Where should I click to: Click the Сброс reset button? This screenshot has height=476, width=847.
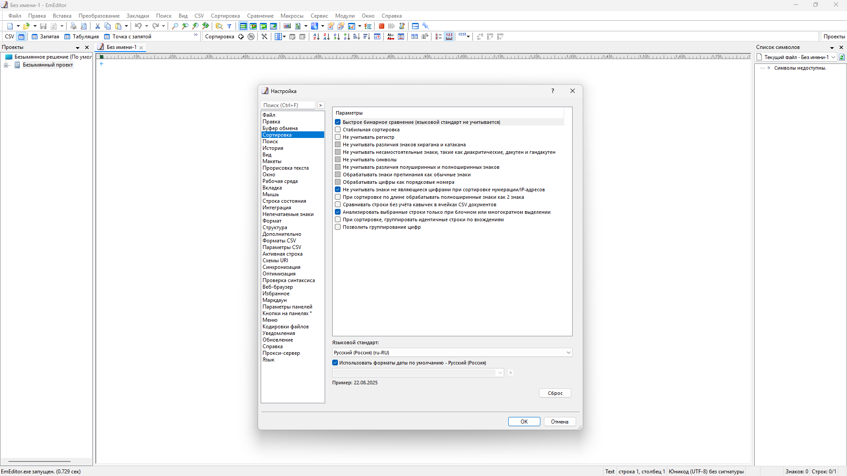(x=555, y=393)
